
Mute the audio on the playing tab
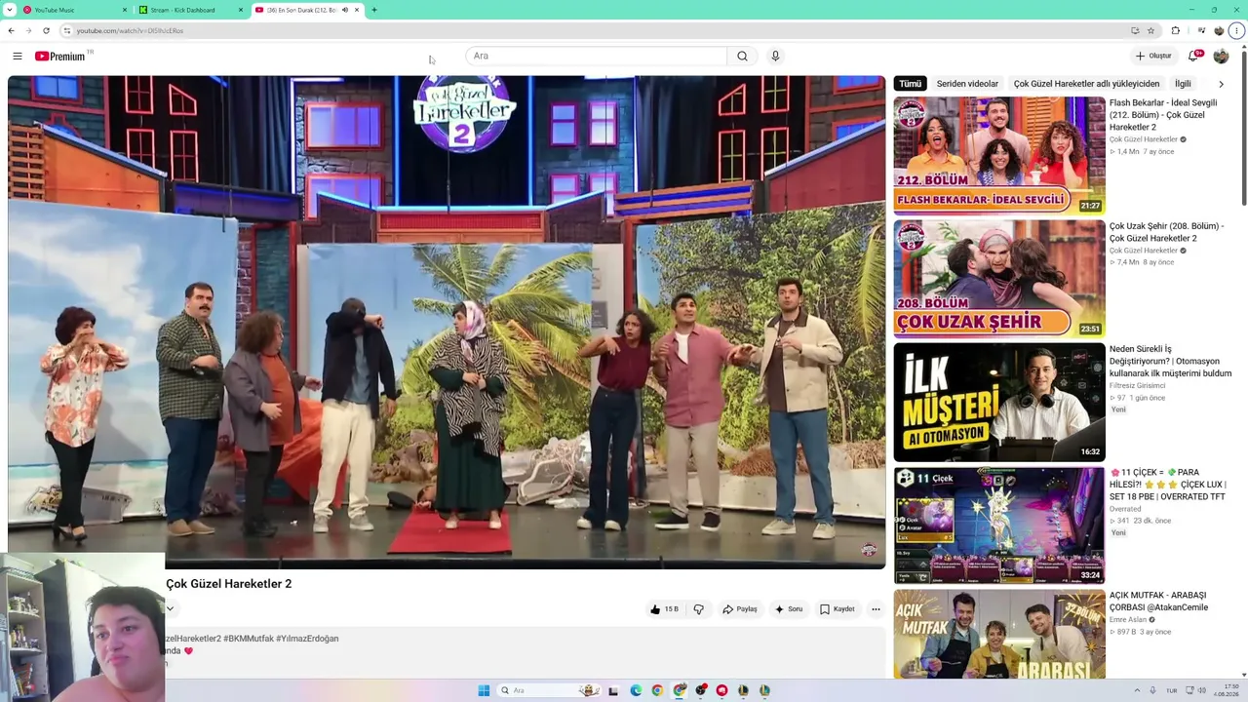345,10
